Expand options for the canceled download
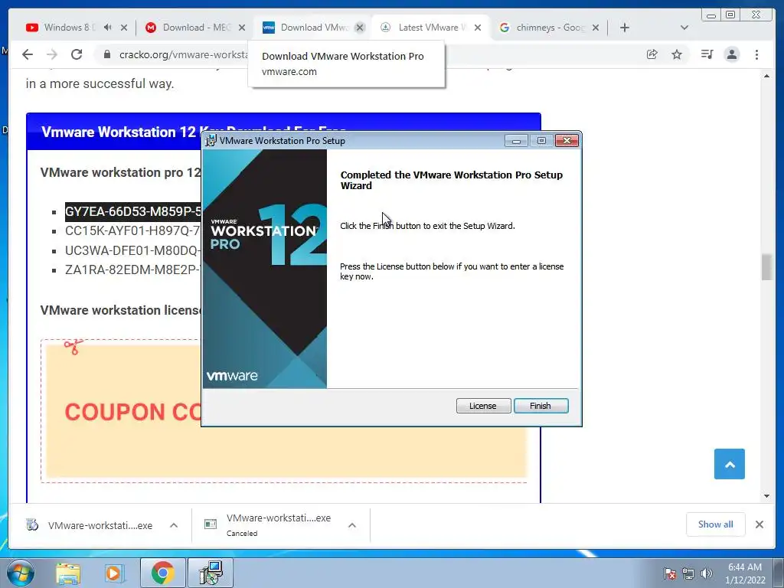Image resolution: width=784 pixels, height=588 pixels. (x=352, y=525)
